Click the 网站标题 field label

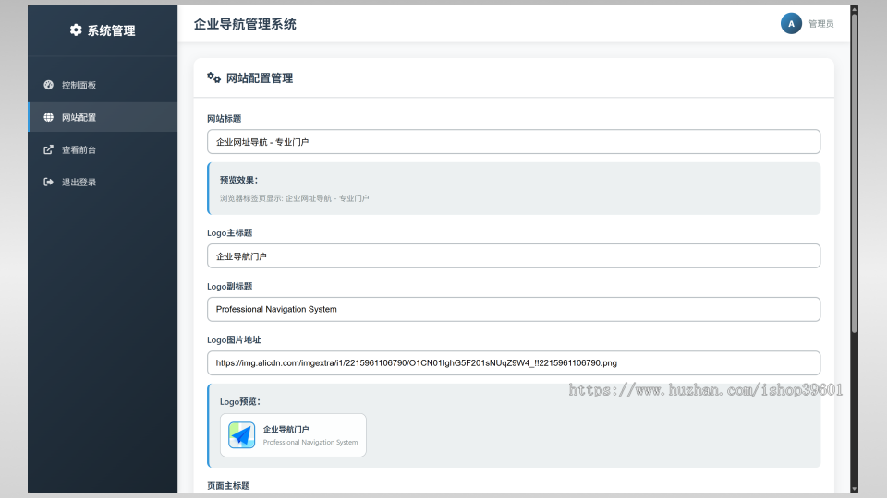(x=224, y=119)
